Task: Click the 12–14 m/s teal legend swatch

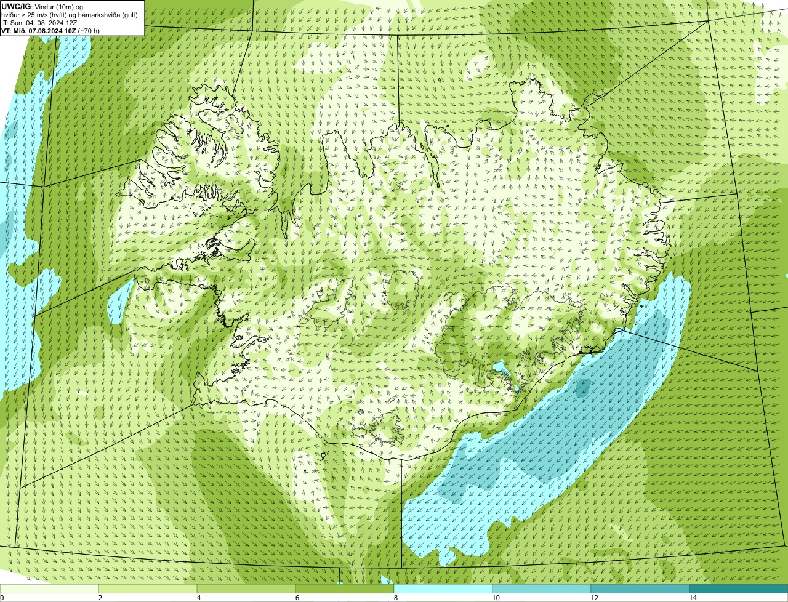Action: coord(640,588)
